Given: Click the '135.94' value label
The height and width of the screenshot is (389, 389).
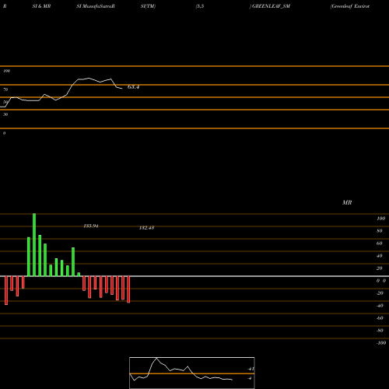Looking at the screenshot, I should tap(91, 226).
